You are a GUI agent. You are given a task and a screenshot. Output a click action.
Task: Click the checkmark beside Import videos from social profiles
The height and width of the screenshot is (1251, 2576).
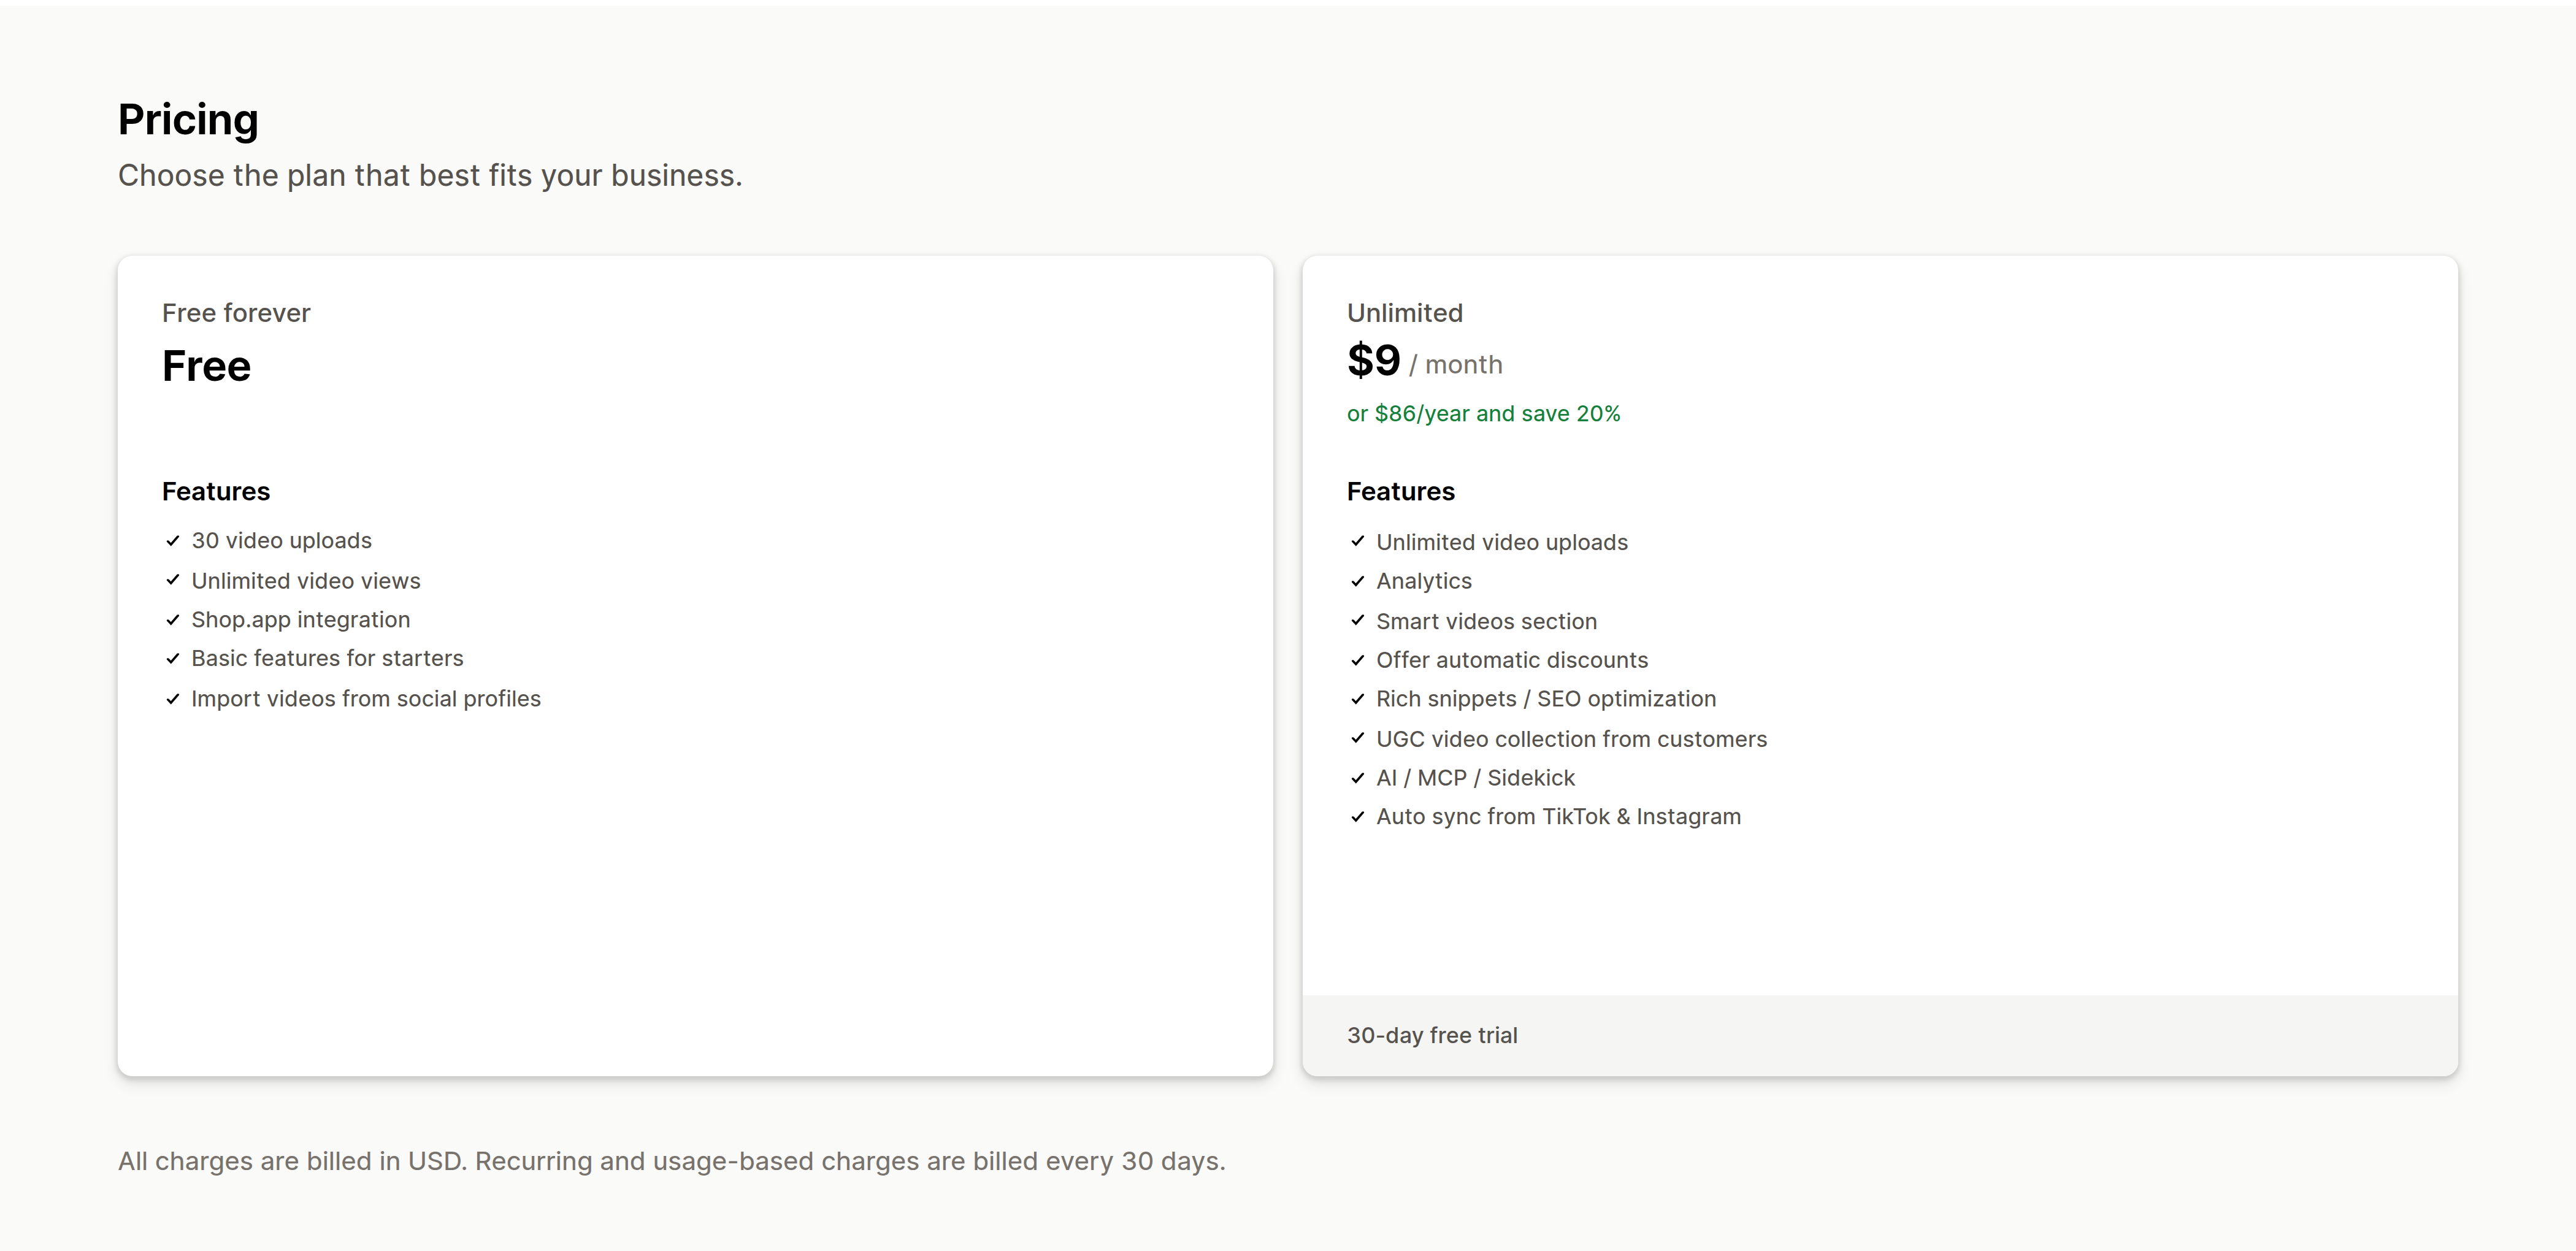(x=173, y=699)
